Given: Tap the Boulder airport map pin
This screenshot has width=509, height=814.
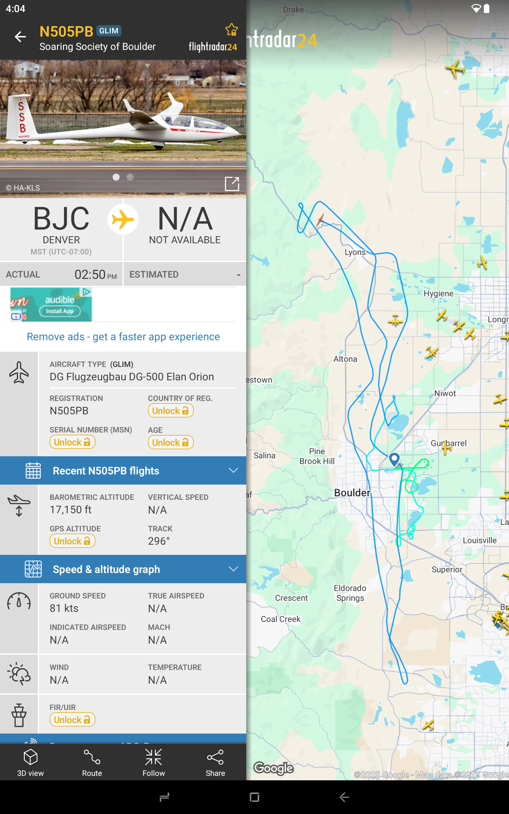Looking at the screenshot, I should (394, 458).
